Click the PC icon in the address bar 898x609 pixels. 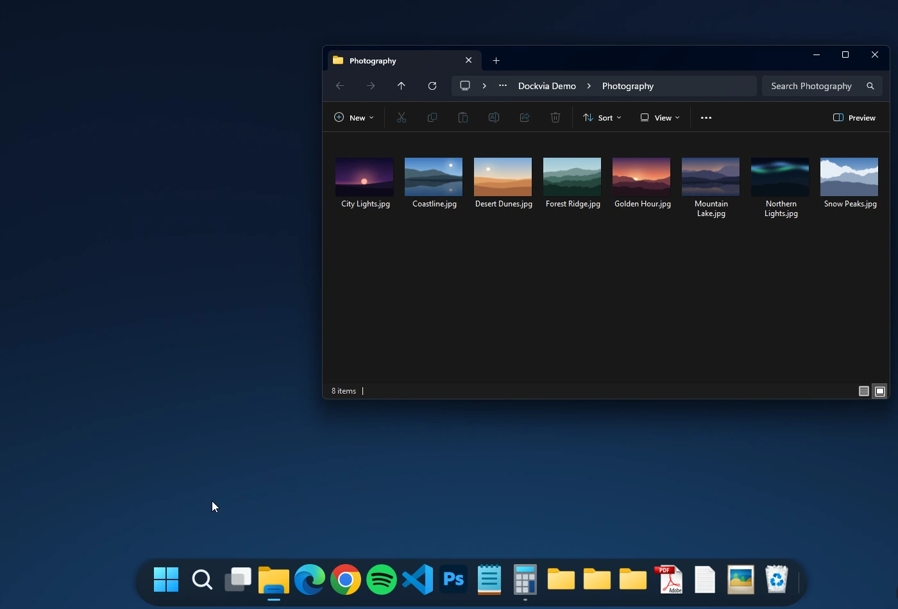click(x=465, y=86)
